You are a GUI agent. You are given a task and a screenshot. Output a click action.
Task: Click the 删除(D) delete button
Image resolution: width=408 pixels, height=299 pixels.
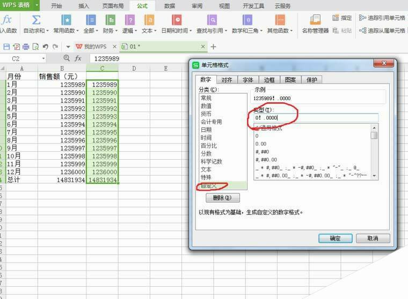(x=222, y=198)
